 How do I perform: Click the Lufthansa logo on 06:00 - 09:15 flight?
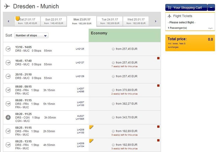(8, 90)
